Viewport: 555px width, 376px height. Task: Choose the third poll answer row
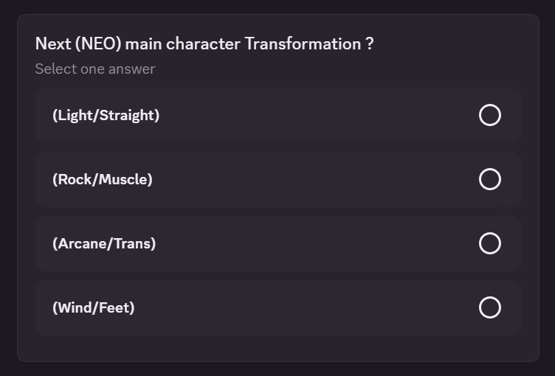[277, 243]
